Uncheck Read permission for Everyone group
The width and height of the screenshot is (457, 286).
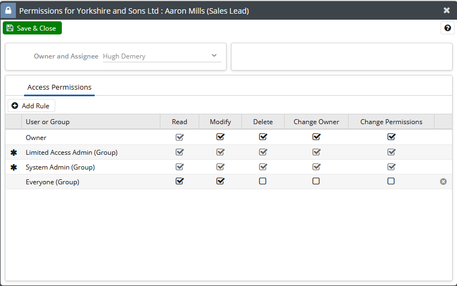(180, 182)
